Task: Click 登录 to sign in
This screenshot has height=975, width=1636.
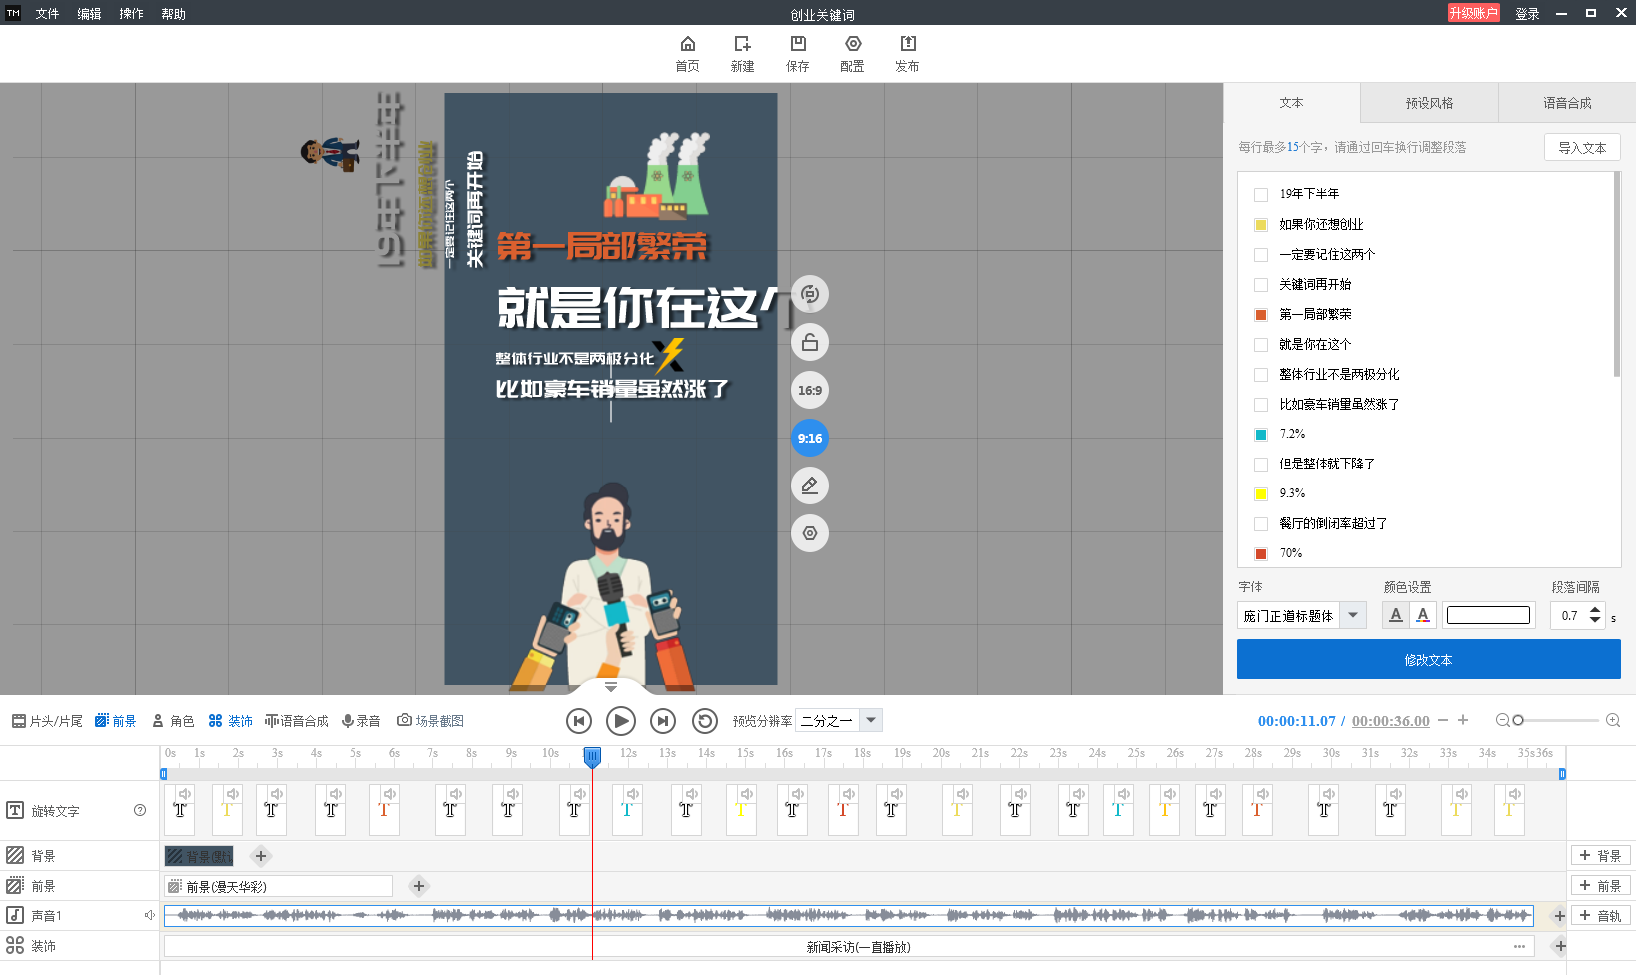Action: click(x=1527, y=14)
